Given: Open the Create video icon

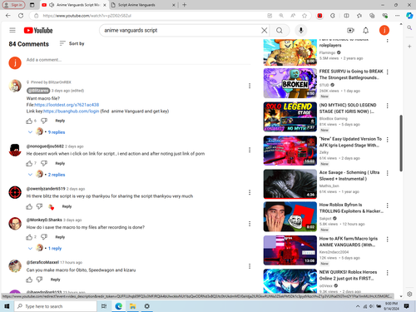Looking at the screenshot, I should (350, 30).
